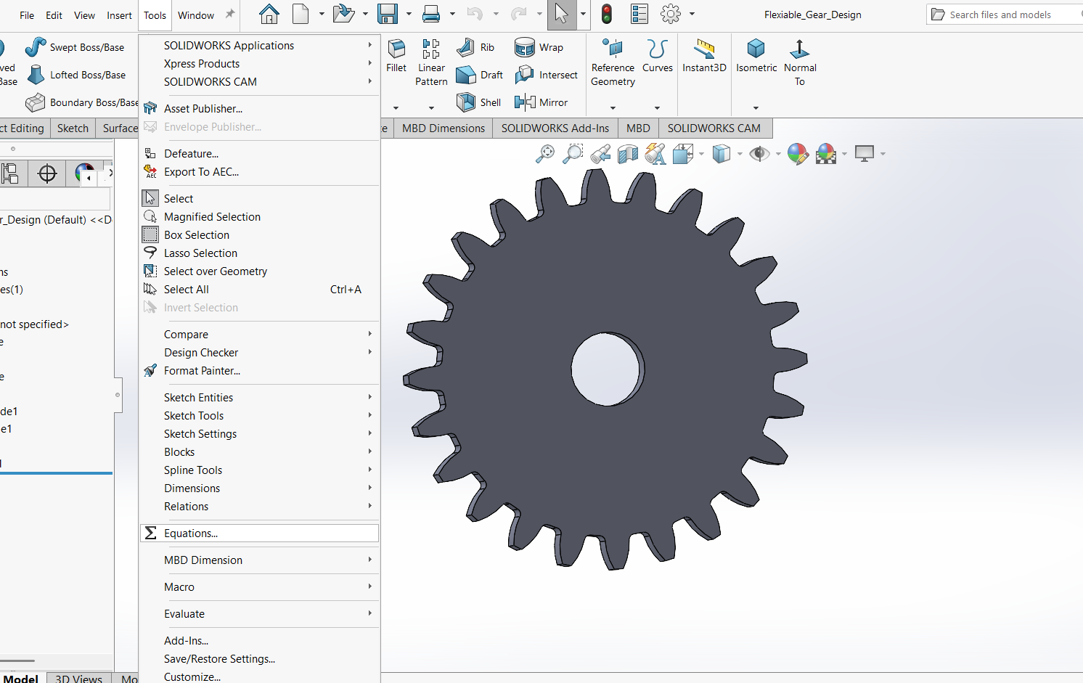1083x683 pixels.
Task: Open the DisplayManager color sphere tab
Action: pyautogui.click(x=84, y=173)
